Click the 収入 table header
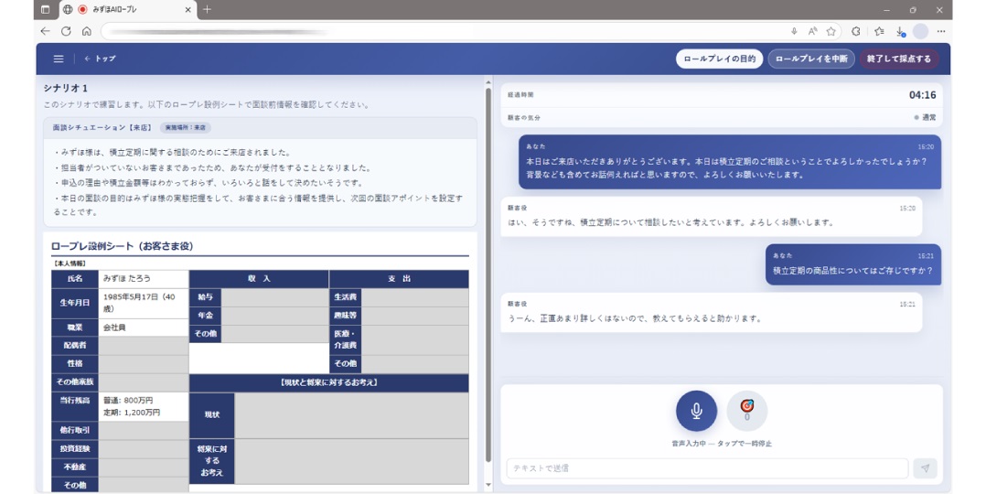Image resolution: width=986 pixels, height=494 pixels. coord(259,278)
